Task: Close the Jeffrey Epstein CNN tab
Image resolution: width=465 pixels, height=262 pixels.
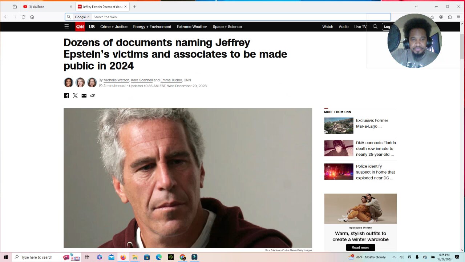Action: point(126,7)
